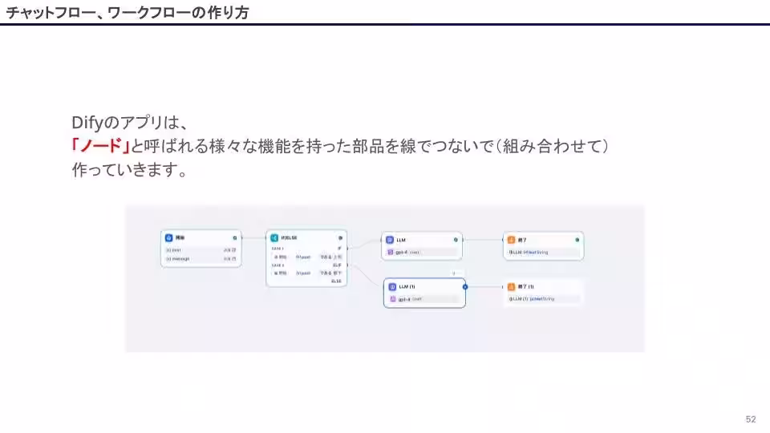Click the green status dot on the upper End node
This screenshot has width=770, height=433.
pos(577,240)
